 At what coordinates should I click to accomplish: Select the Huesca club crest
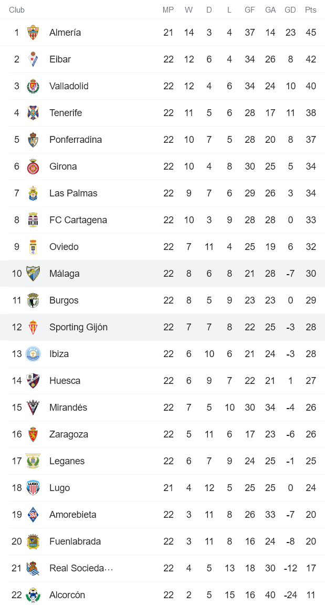33,381
